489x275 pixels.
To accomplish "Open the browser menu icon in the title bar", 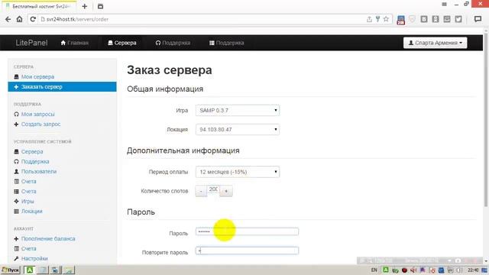I will 444,4.
